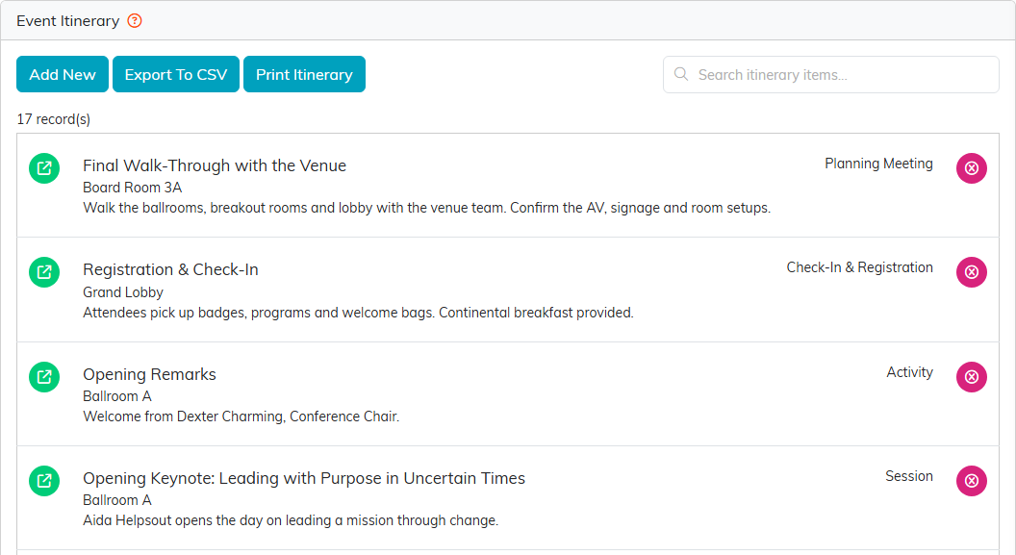
Task: Select the Opening Keynote: Leading with Purpose title
Action: [x=304, y=478]
